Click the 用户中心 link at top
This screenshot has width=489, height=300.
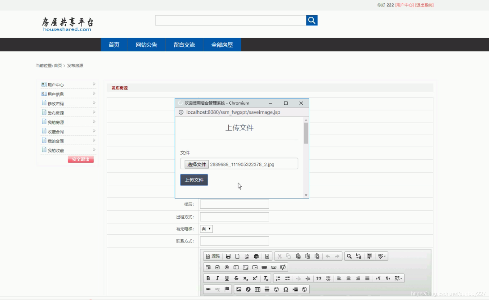404,5
